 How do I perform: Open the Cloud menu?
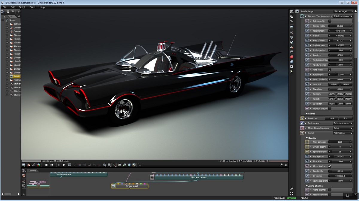(32, 7)
